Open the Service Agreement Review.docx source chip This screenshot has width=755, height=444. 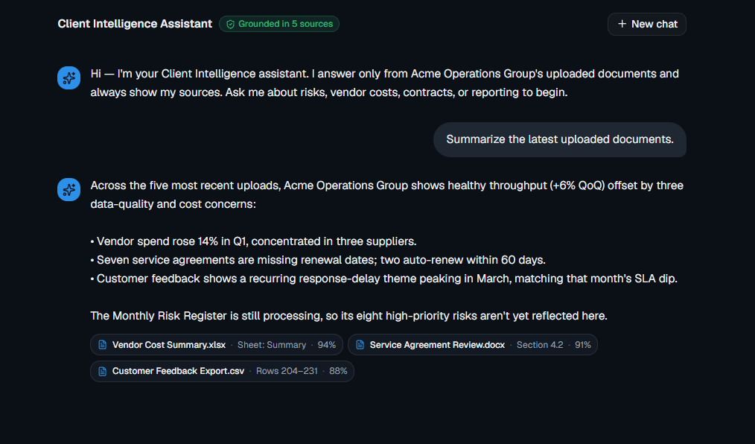tap(472, 345)
